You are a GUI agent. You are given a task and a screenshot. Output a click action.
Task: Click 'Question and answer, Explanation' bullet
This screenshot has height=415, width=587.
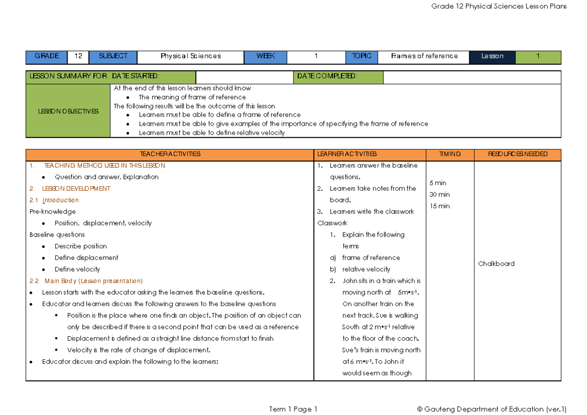[x=107, y=177]
